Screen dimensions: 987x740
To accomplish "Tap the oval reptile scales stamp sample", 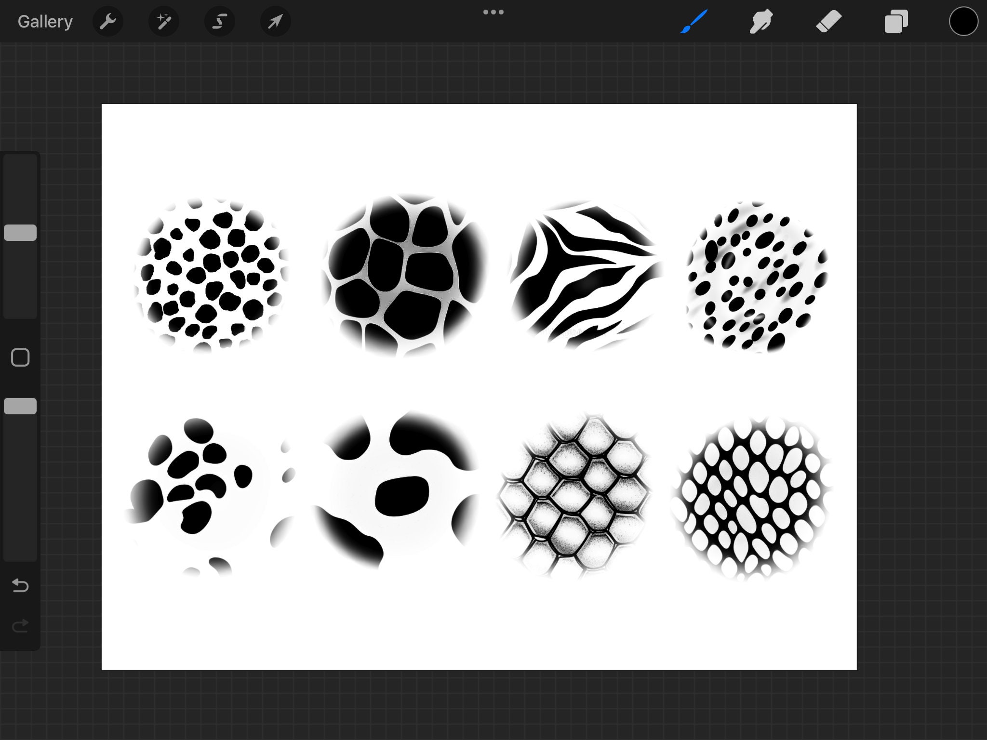I will click(751, 498).
